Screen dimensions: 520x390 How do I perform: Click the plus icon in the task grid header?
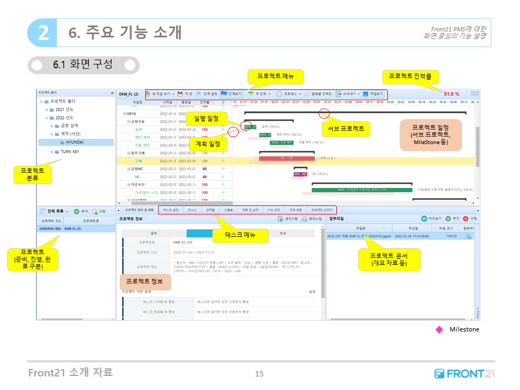click(223, 102)
